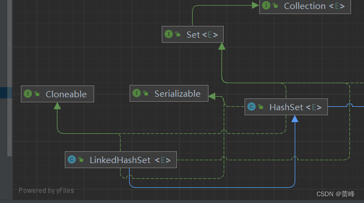Click the public lock icon on Serializable node
The width and height of the screenshot is (364, 203).
point(145,93)
